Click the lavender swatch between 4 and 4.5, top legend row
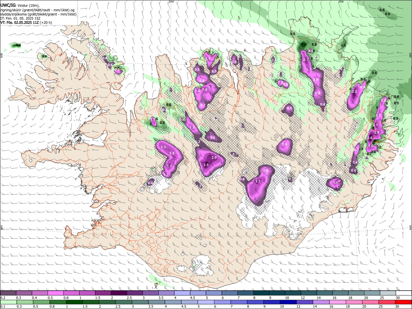 (182, 293)
